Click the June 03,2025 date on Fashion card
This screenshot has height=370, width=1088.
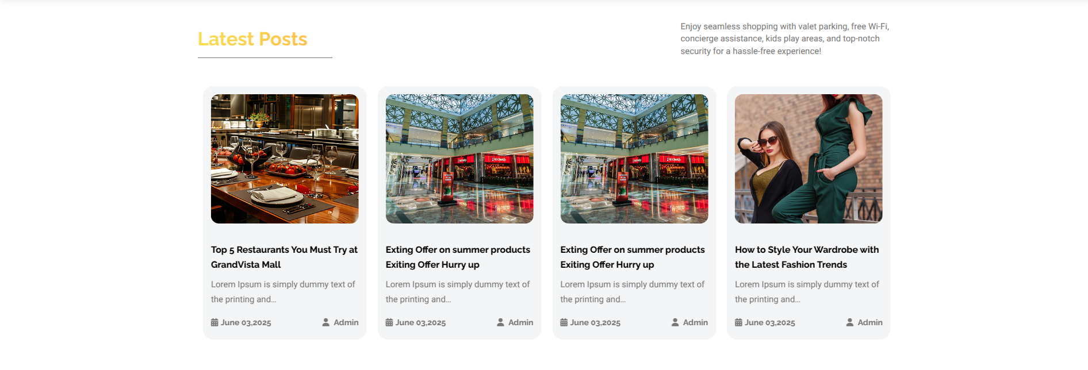click(770, 323)
